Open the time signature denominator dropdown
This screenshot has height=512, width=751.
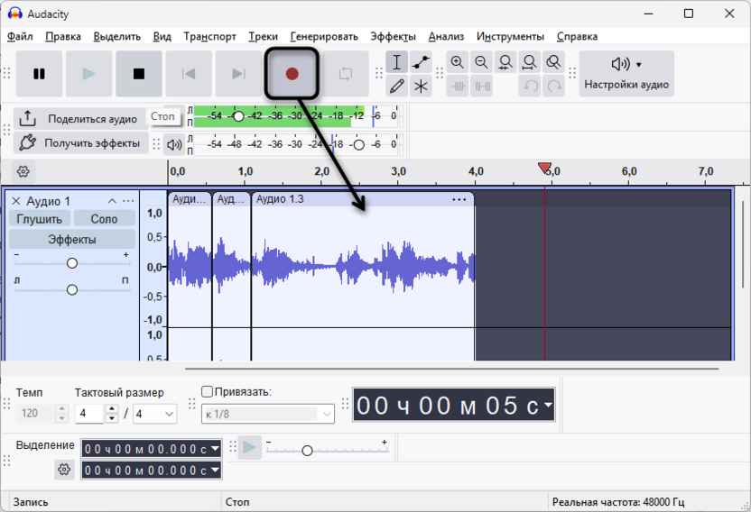click(154, 414)
